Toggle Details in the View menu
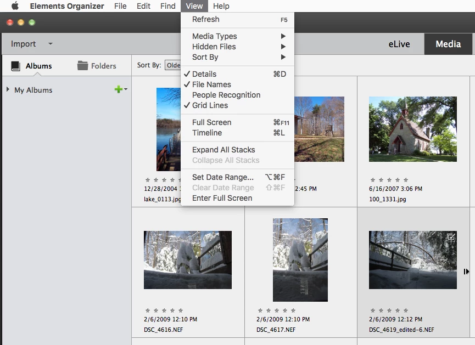The image size is (475, 345). 237,74
